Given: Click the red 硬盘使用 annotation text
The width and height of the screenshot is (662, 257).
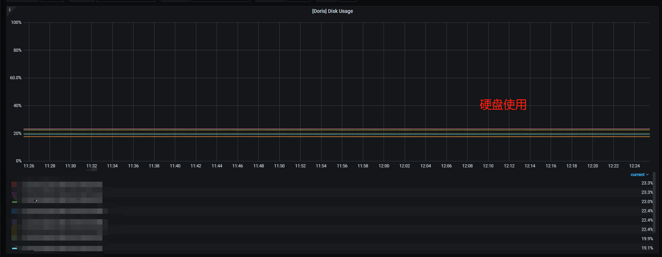Looking at the screenshot, I should point(503,105).
